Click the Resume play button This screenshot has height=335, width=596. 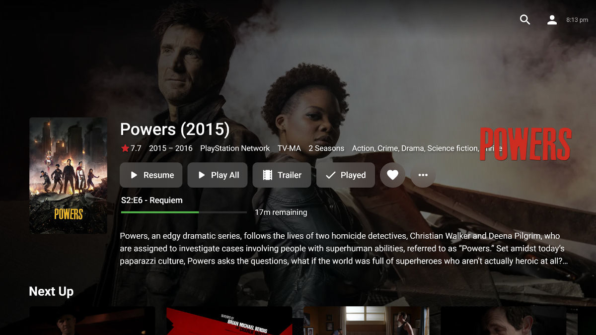151,175
